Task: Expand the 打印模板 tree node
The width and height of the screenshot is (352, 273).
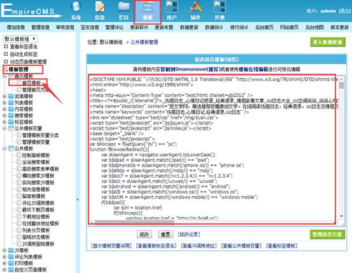Action: (4, 263)
